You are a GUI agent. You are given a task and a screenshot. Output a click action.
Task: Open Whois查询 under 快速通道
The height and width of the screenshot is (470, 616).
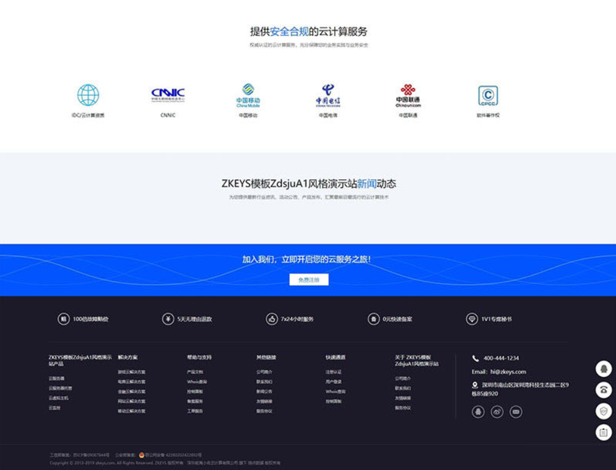click(336, 392)
